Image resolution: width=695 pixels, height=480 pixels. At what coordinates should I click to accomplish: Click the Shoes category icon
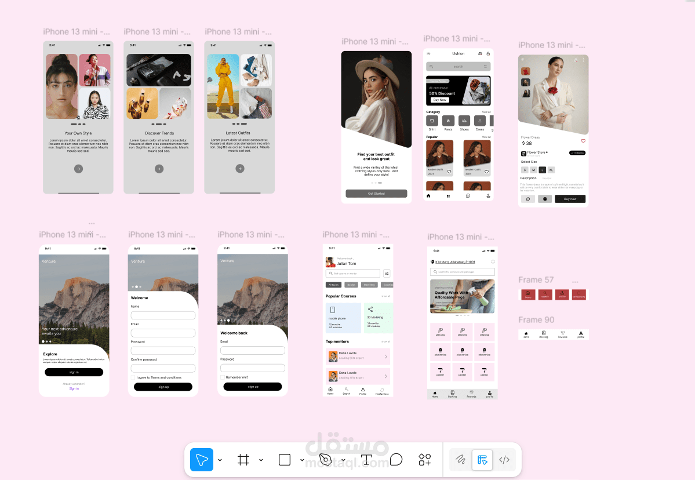[x=464, y=121]
